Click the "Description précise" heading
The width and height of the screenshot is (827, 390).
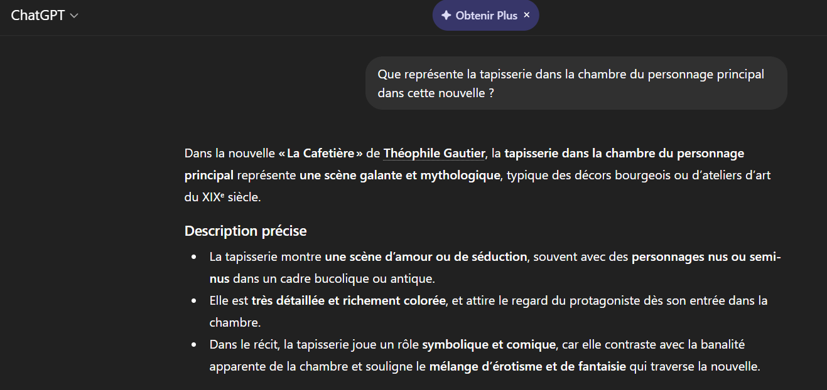coord(246,231)
